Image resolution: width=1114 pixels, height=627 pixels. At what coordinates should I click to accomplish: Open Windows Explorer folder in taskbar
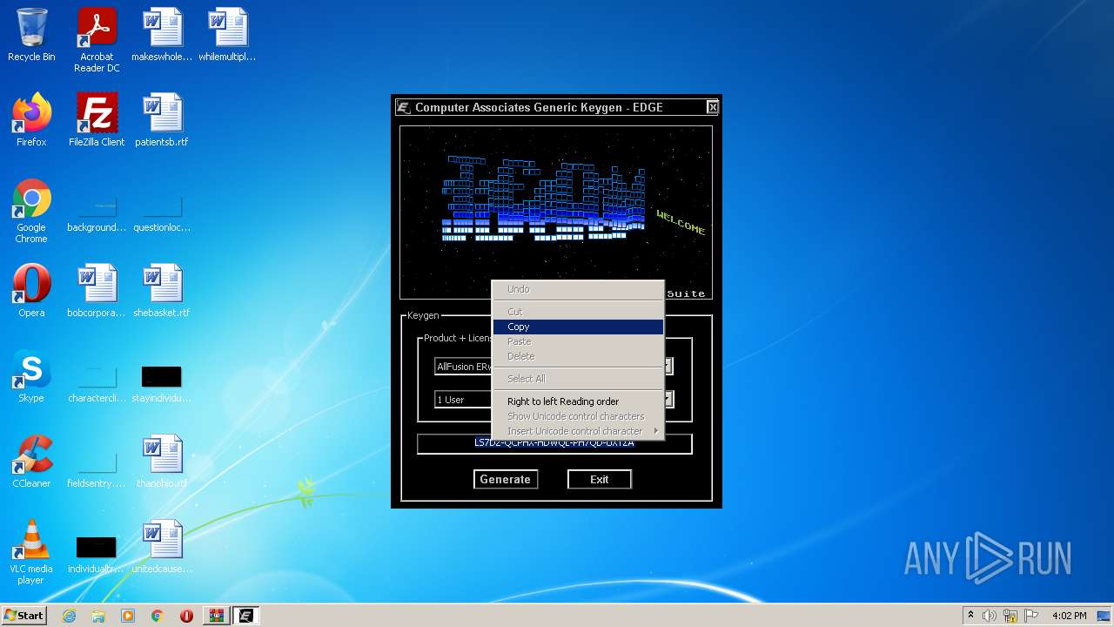(x=98, y=616)
